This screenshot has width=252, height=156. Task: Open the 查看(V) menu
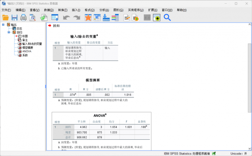(x=34, y=10)
